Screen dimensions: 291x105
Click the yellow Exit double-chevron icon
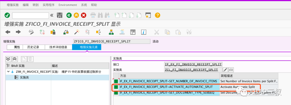76,15
